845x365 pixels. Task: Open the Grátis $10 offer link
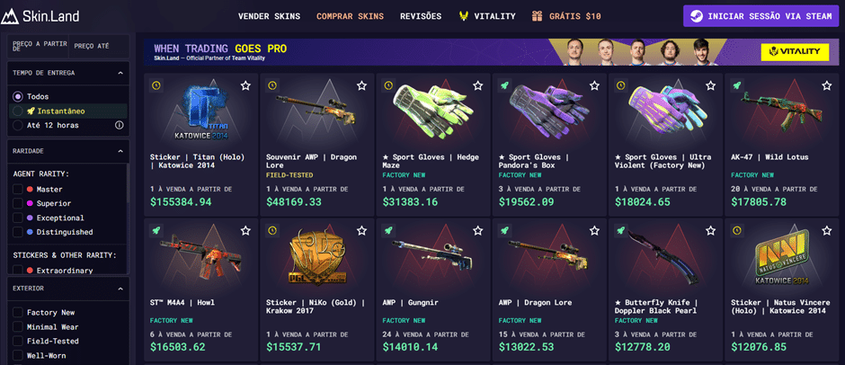565,16
